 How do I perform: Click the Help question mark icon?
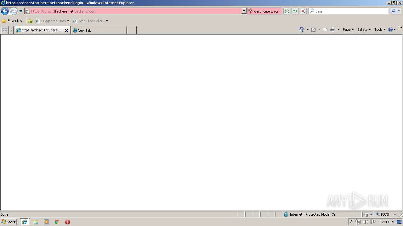tap(391, 30)
